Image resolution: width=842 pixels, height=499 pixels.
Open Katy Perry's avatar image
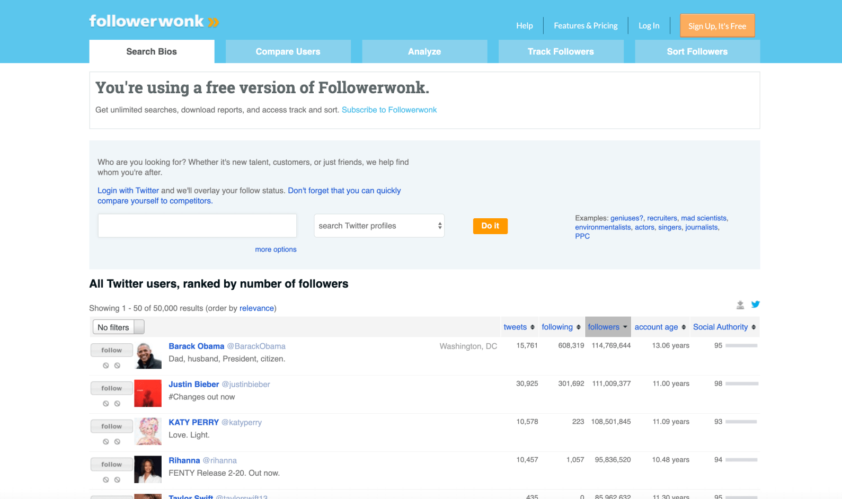(148, 432)
